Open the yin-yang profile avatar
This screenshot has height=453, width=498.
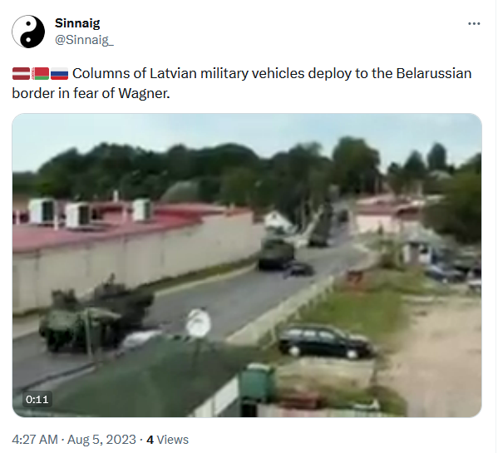[x=28, y=32]
